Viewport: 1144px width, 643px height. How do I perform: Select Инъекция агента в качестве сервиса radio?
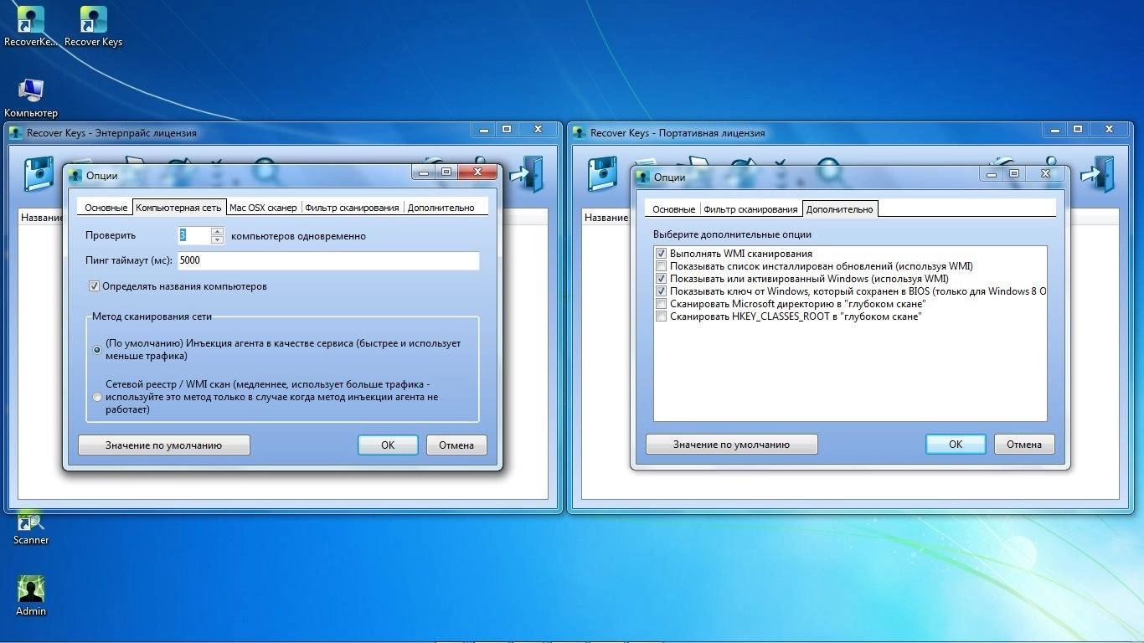98,350
